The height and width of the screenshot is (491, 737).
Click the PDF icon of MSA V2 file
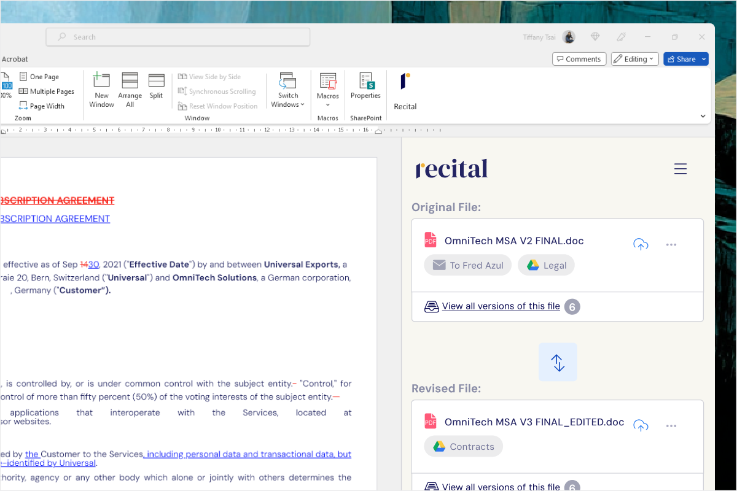tap(431, 240)
